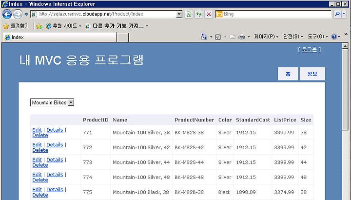
Task: Click Delete link for product 773
Action: [40, 165]
